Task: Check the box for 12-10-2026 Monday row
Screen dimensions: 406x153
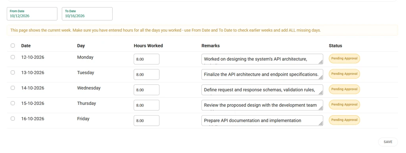Action: pos(13,57)
